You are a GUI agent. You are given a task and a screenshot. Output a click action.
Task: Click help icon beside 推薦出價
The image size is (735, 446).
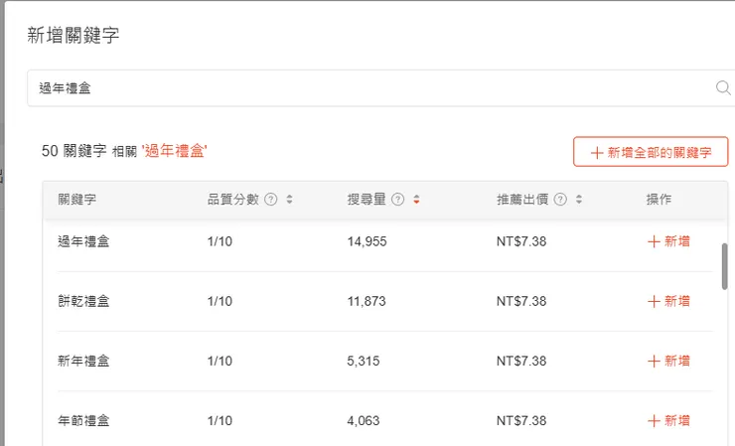pyautogui.click(x=560, y=200)
